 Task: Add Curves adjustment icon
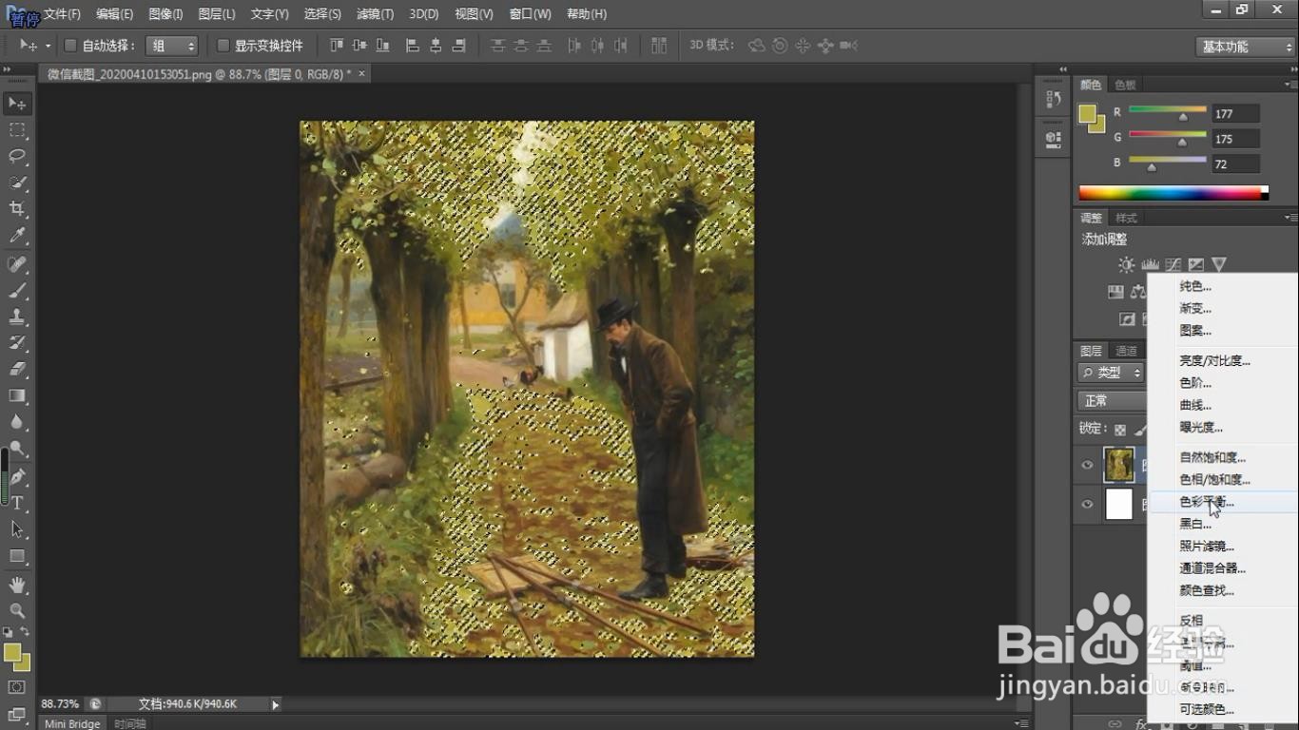tap(1173, 265)
